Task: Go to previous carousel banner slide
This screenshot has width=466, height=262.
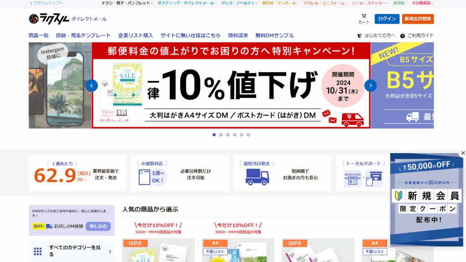Action: click(91, 85)
